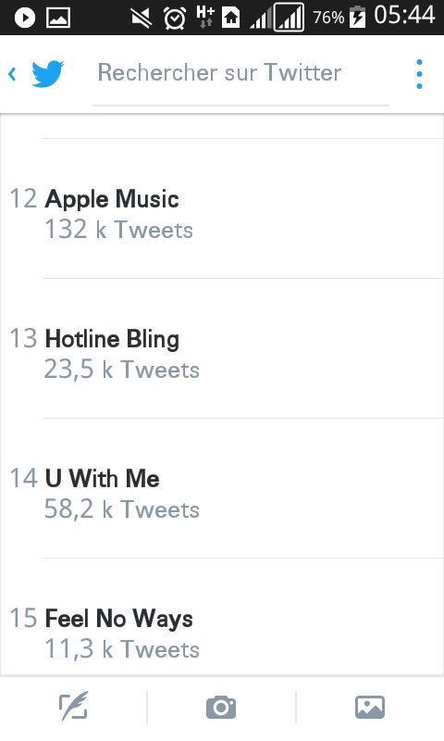Tap the alarm clock status icon

tap(175, 19)
